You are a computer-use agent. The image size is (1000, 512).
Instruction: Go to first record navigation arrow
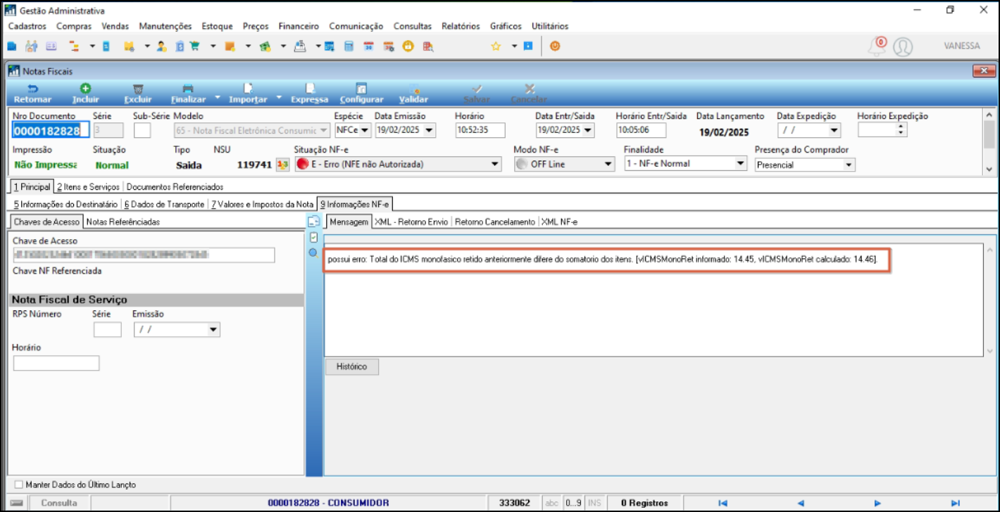pyautogui.click(x=723, y=503)
